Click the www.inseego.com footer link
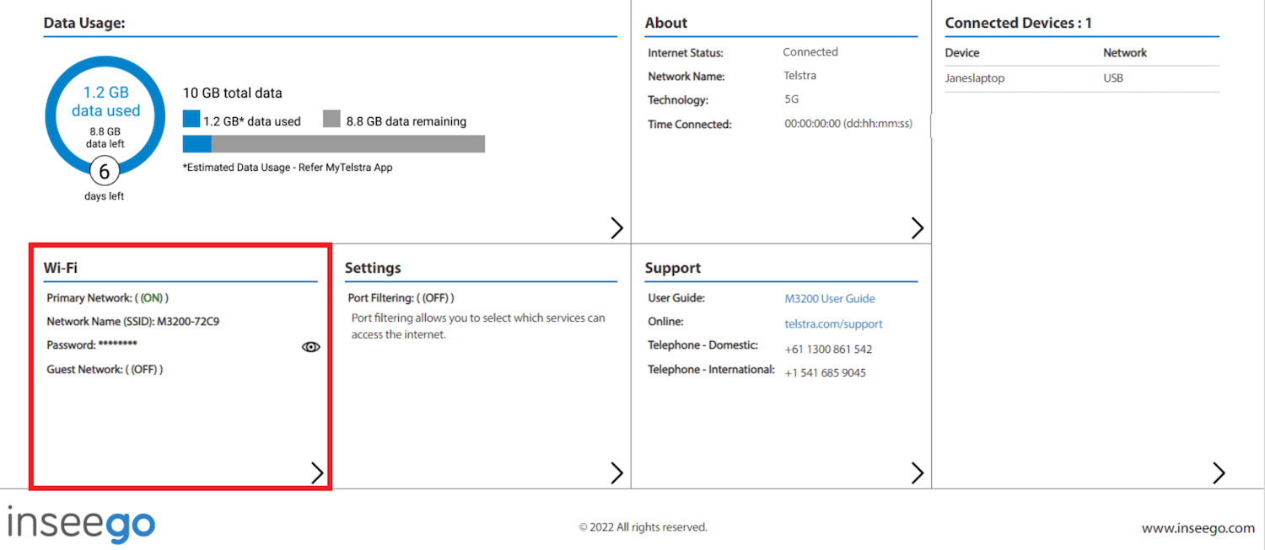Screen dimensions: 1265x550 coord(1198,529)
